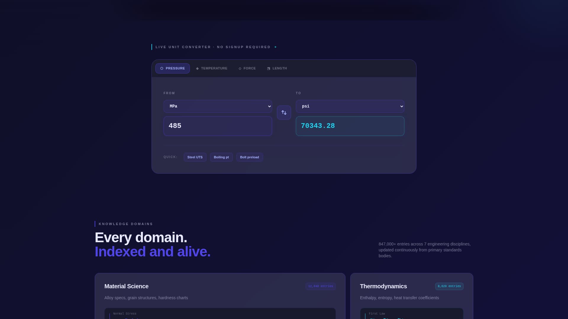568x319 pixels.
Task: Click the Every domain. heading
Action: click(141, 237)
